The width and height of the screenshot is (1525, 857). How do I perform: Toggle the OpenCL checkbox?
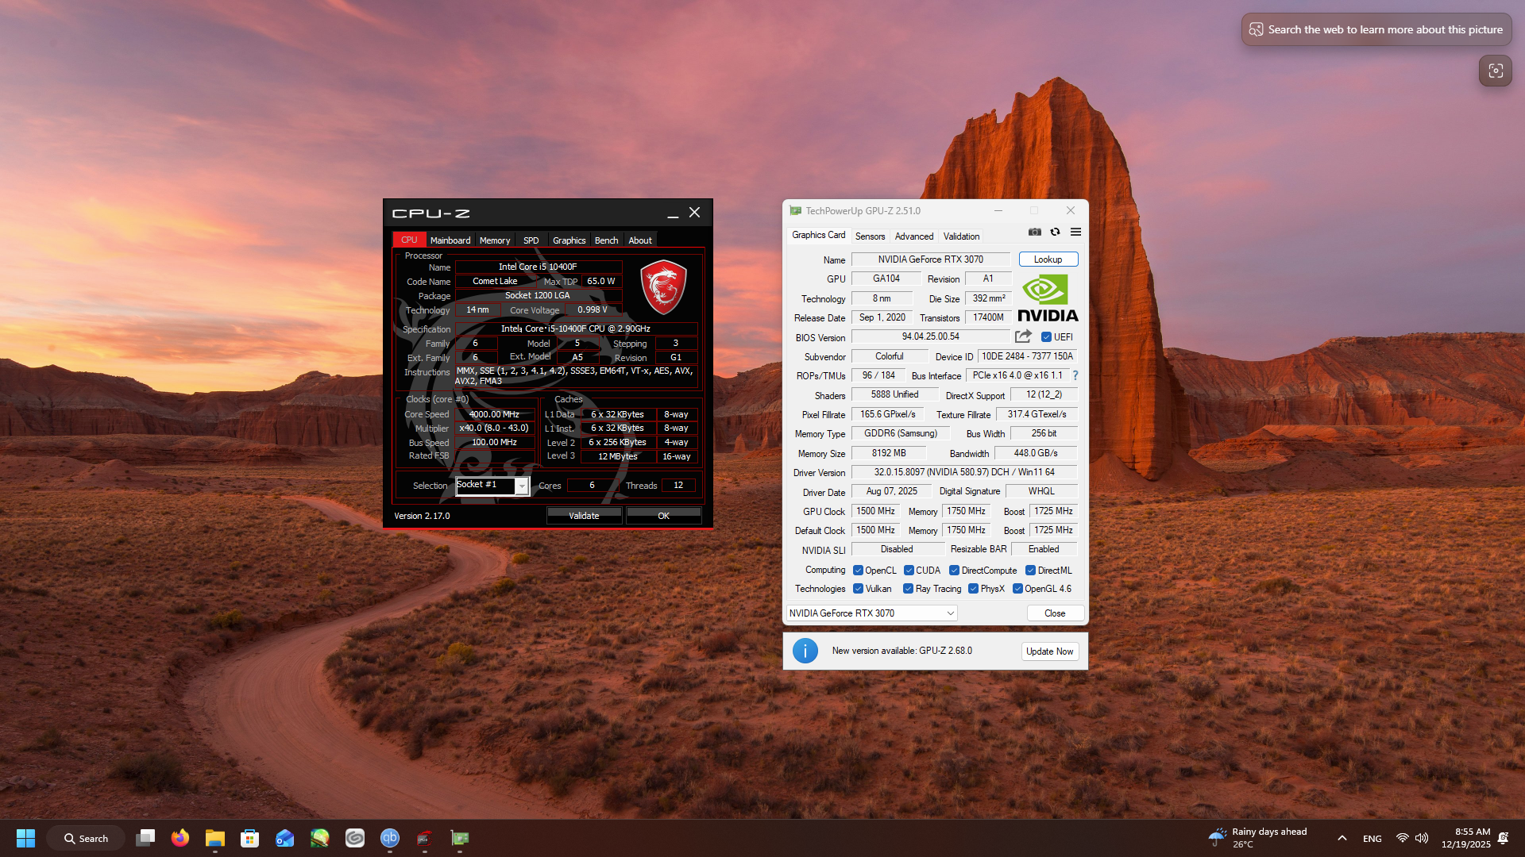pos(858,571)
